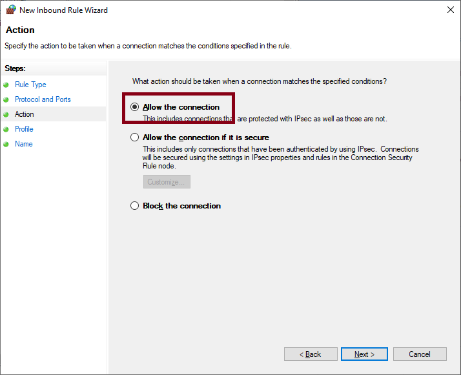Screen dimensions: 461x375
Task: Click the disabled Customize button
Action: [x=167, y=181]
